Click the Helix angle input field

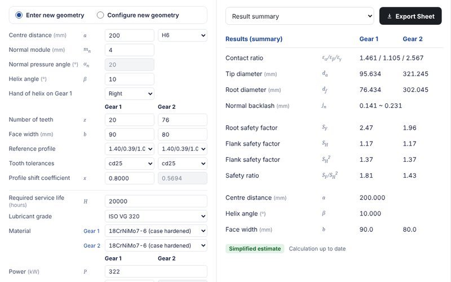(x=130, y=79)
